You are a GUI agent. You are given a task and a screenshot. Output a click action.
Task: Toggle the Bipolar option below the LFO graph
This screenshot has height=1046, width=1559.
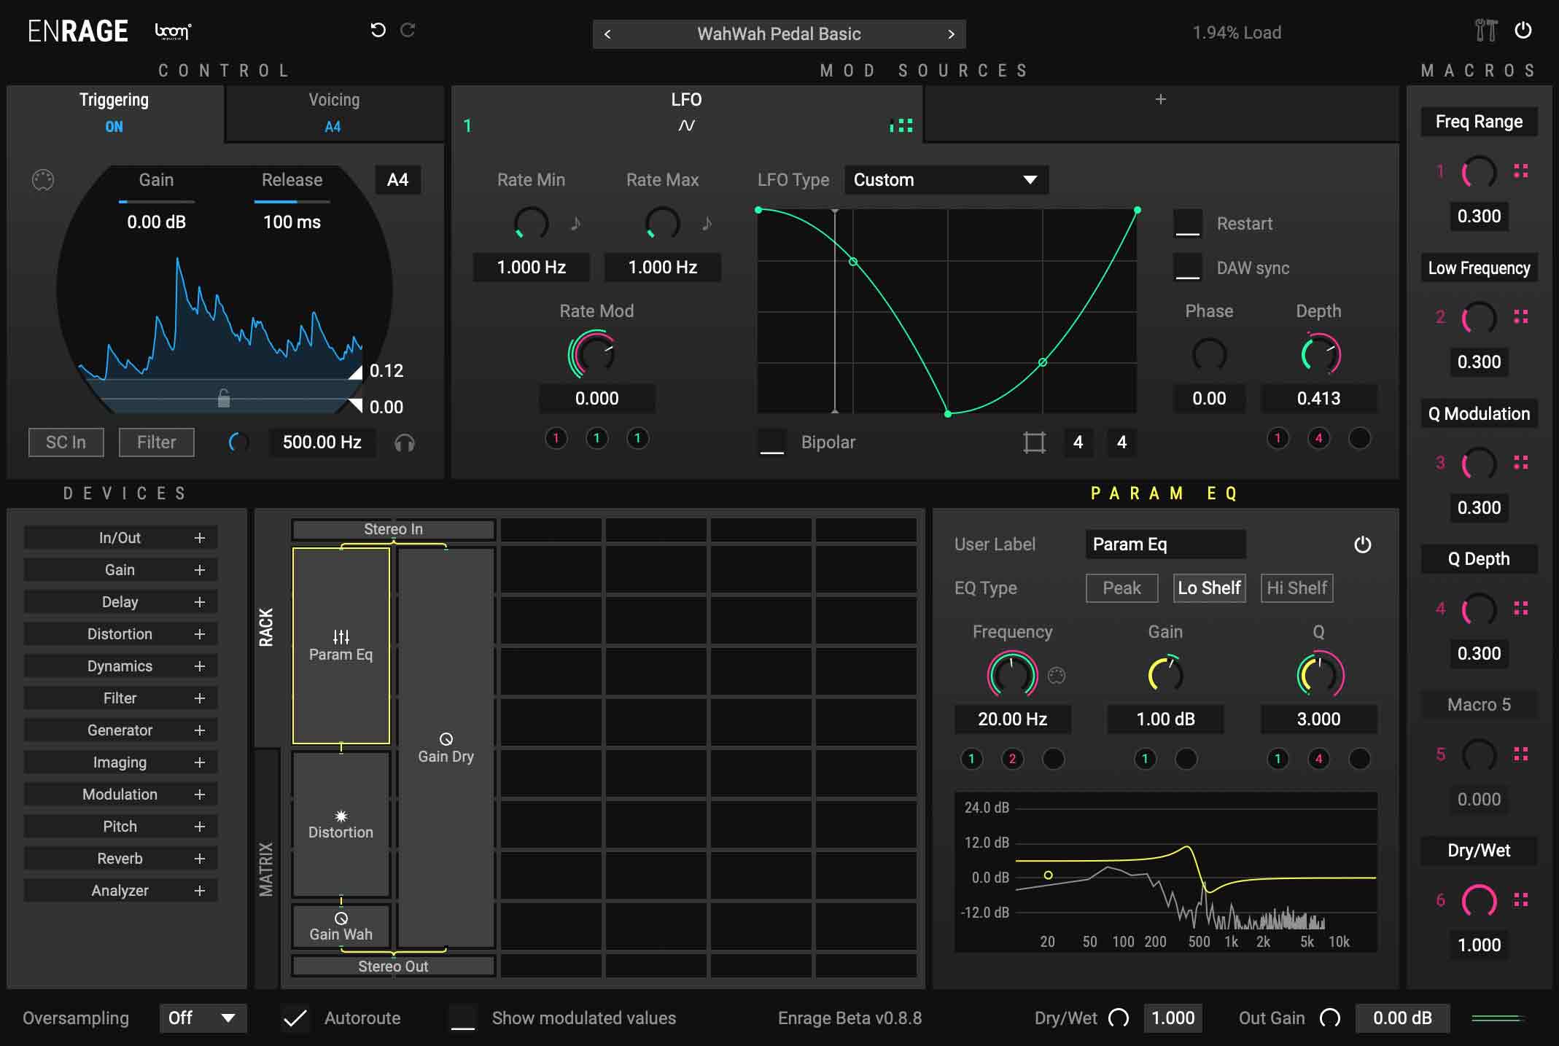(x=771, y=442)
